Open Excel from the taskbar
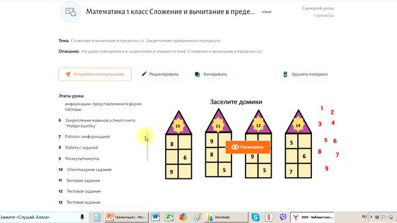The image size is (397, 223). [169, 217]
